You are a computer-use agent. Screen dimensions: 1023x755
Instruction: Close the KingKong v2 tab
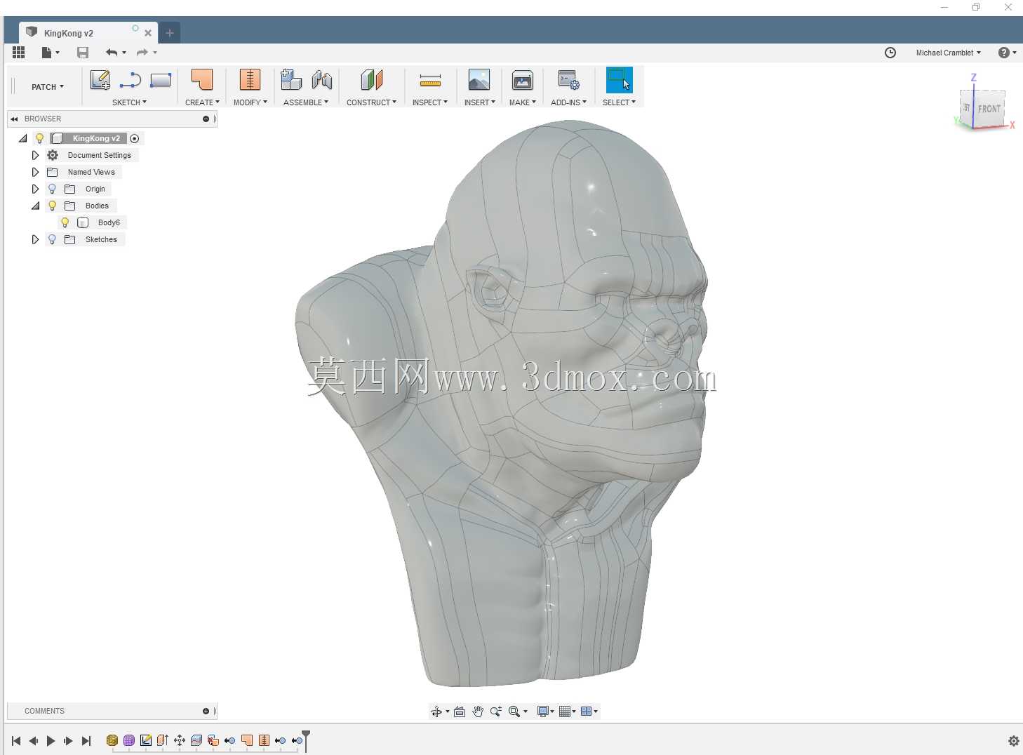[148, 33]
